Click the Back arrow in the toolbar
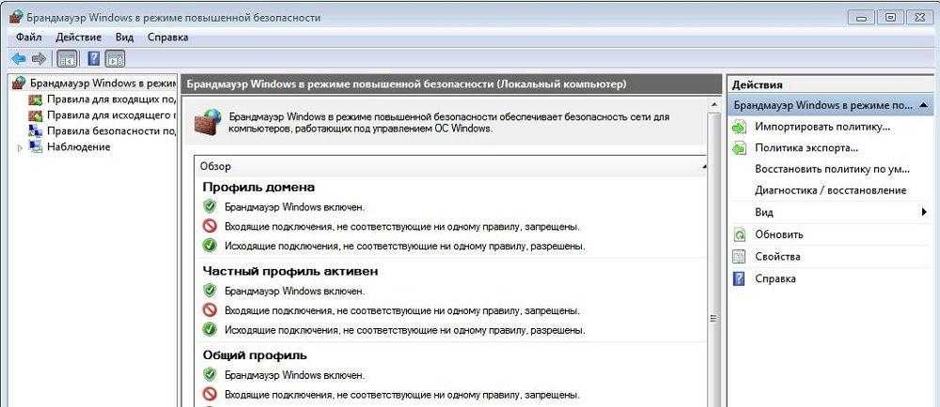The image size is (940, 407). click(x=19, y=58)
